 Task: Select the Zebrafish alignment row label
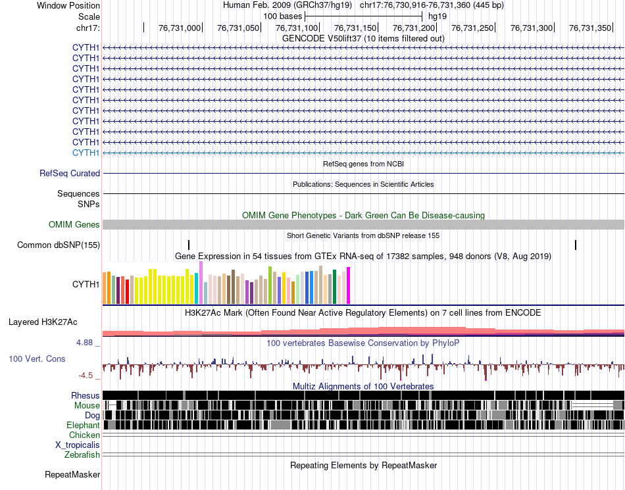click(x=82, y=455)
